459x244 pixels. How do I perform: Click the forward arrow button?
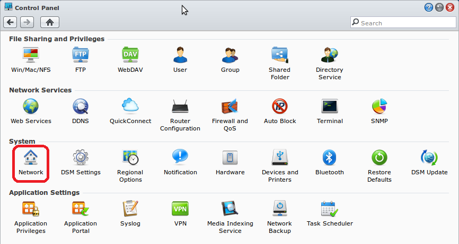pyautogui.click(x=27, y=22)
